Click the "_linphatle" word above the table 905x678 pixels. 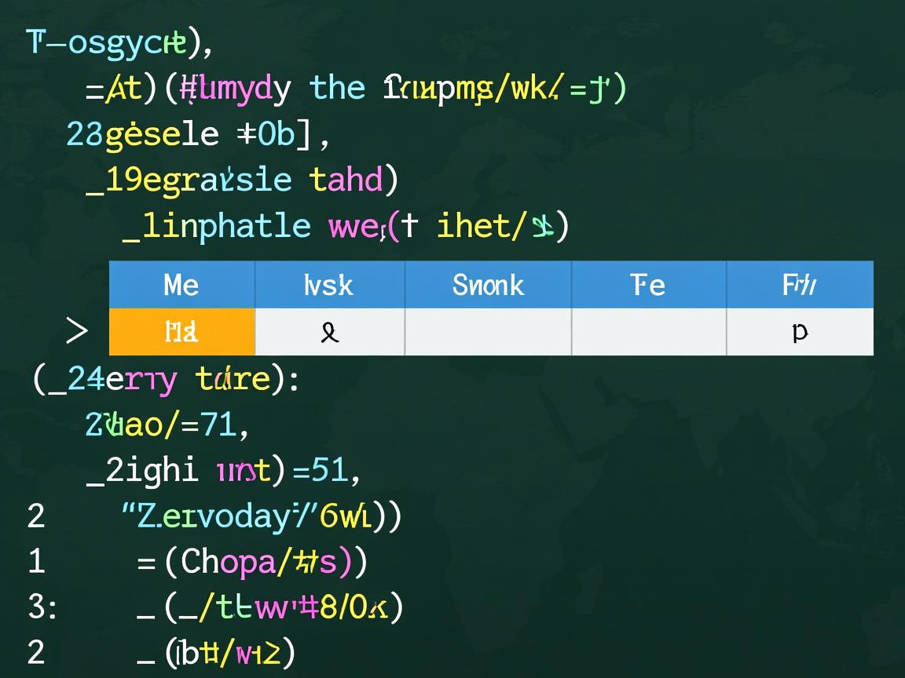tap(217, 226)
